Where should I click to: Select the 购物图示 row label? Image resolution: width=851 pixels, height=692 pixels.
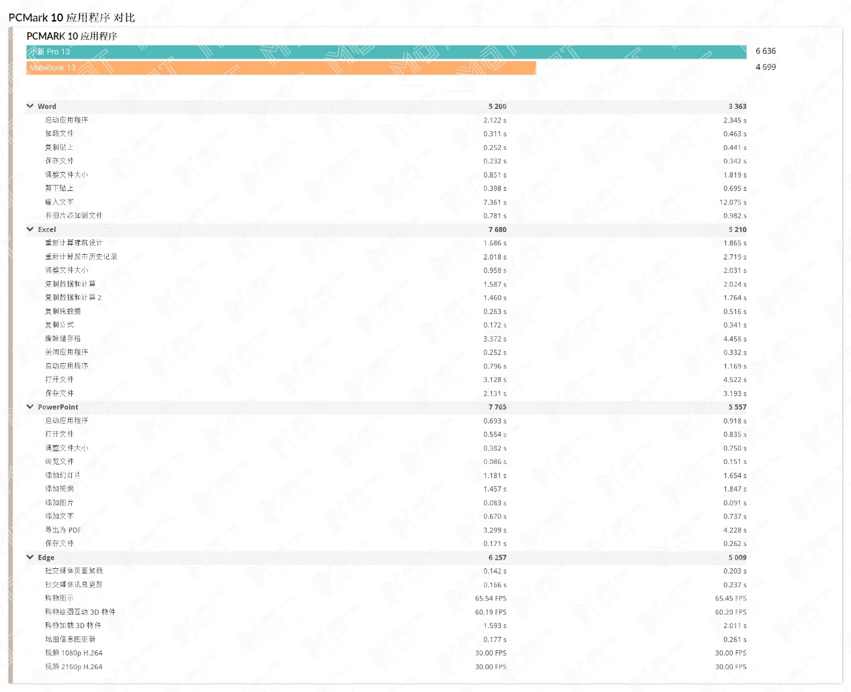pos(59,599)
